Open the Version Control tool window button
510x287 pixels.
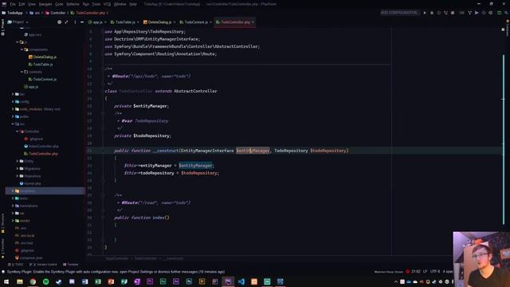pyautogui.click(x=43, y=265)
